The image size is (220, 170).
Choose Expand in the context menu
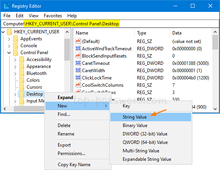point(77,97)
